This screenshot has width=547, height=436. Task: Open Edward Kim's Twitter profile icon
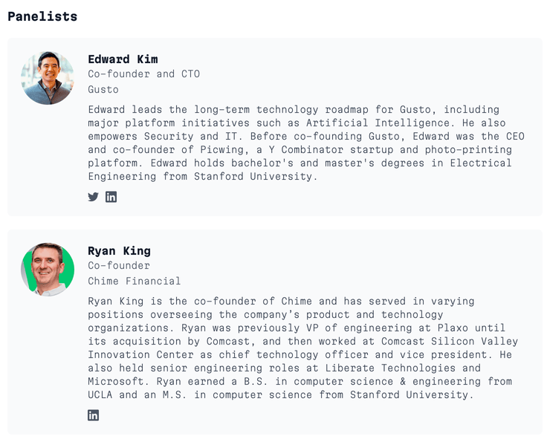(93, 197)
